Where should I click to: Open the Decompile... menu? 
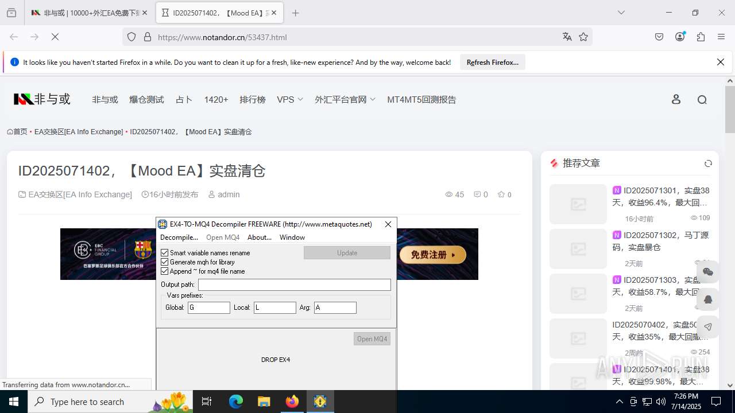coord(179,237)
